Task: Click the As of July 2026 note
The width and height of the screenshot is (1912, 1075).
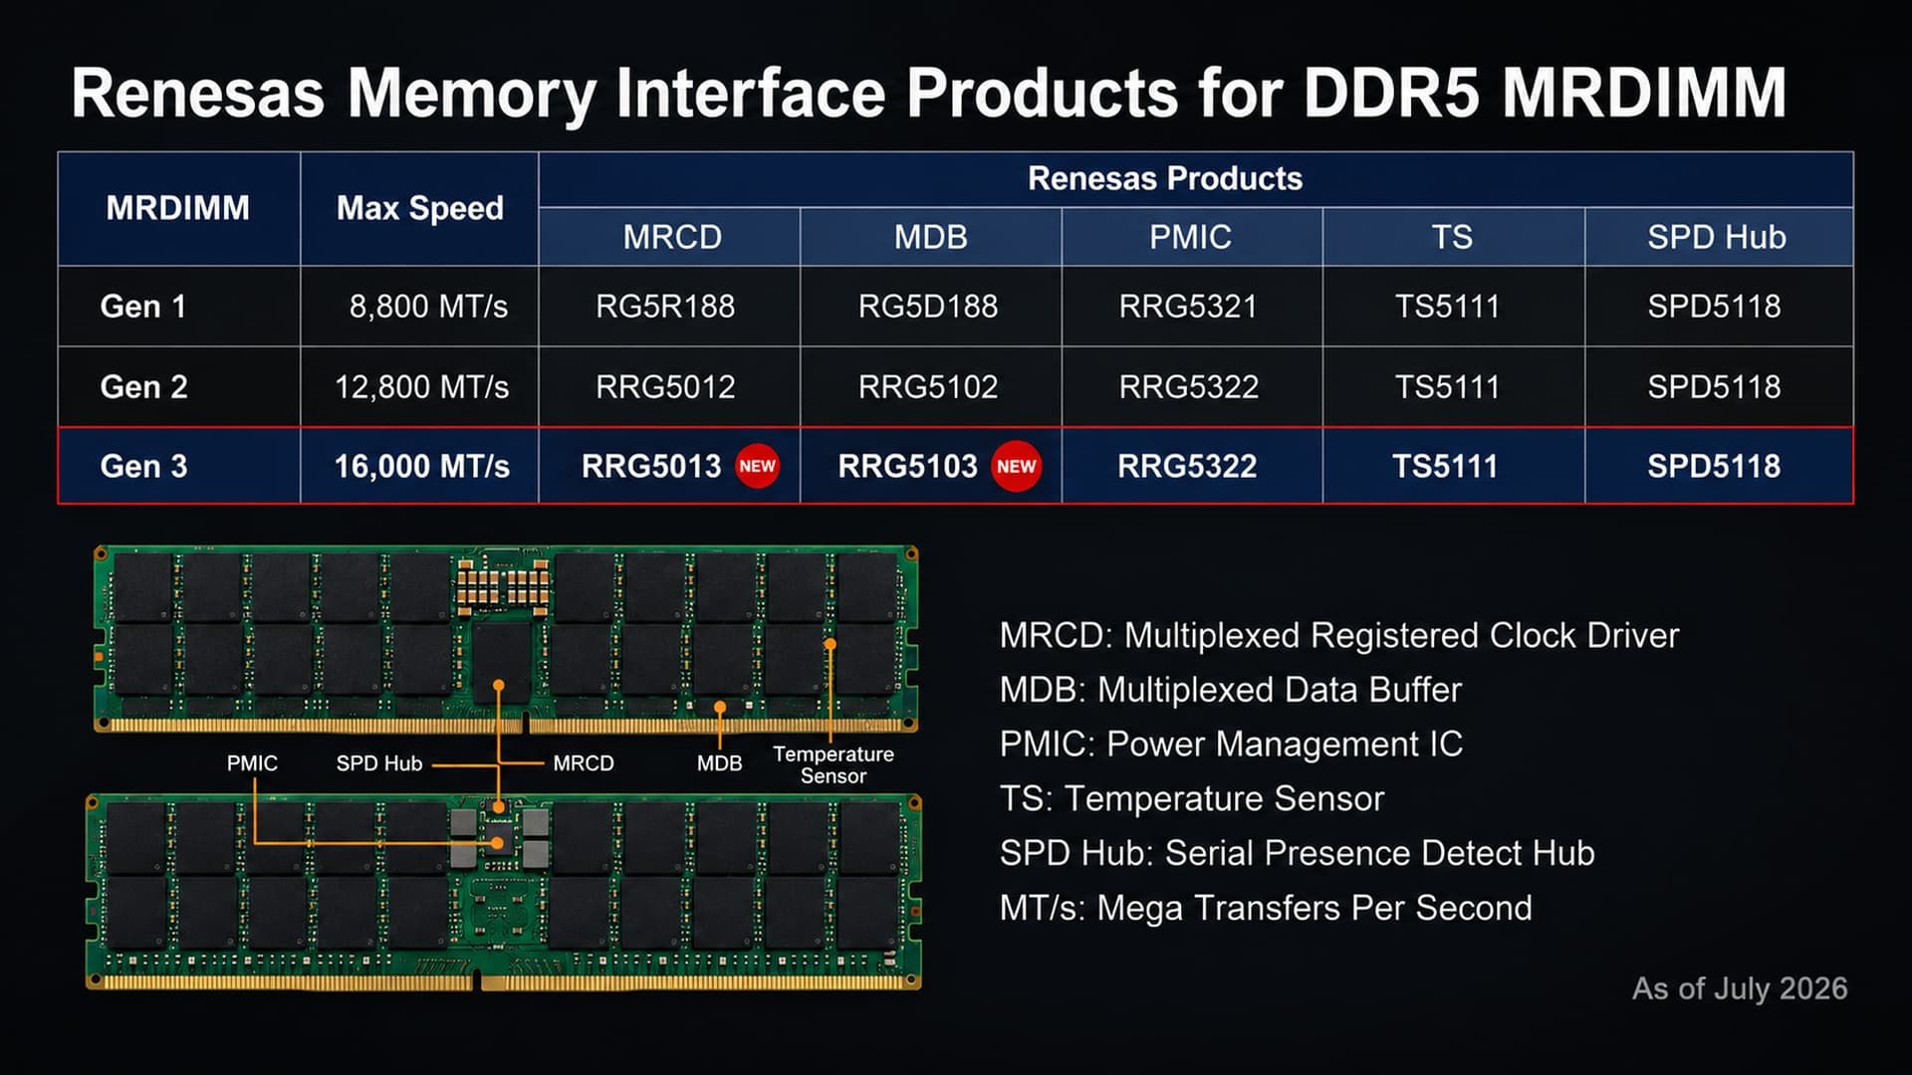Action: 1740,988
